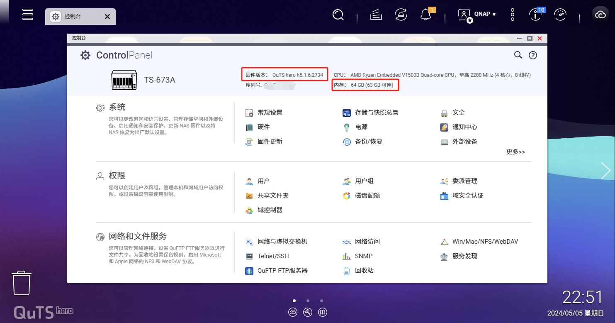Viewport: 615px width, 323px height.
Task: Click the utility icon in bottom dock
Action: (308, 312)
